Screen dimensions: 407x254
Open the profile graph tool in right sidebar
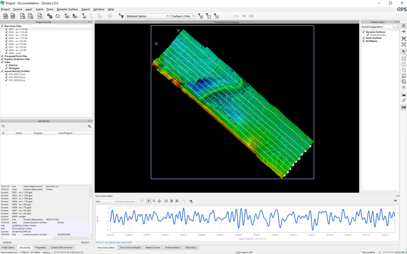(x=404, y=94)
